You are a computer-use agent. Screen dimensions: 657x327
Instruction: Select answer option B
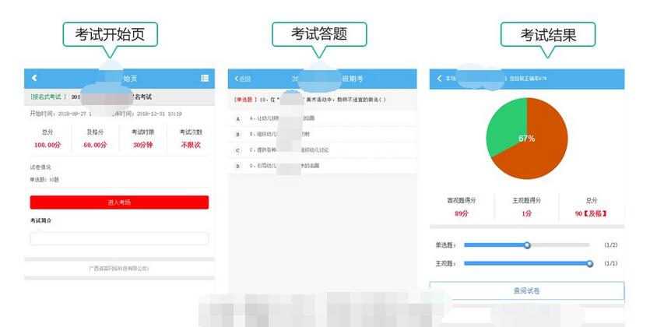(x=237, y=134)
